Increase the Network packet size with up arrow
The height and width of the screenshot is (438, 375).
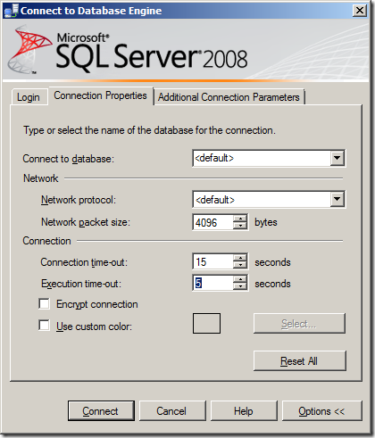pos(240,219)
